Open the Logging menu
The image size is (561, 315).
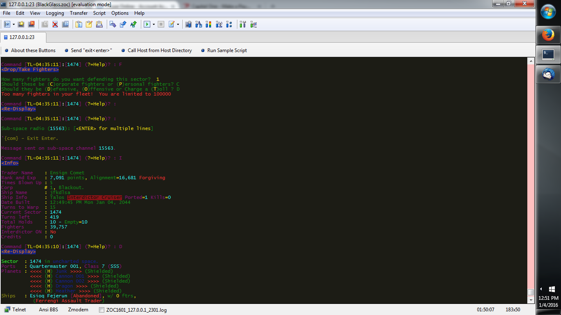(55, 13)
